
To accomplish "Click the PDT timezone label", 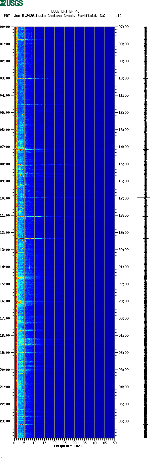I will point(7,16).
